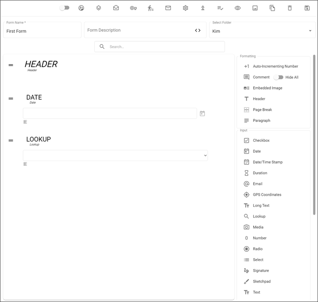Click the layers icon in toolbar
The width and height of the screenshot is (318, 302).
(98, 8)
